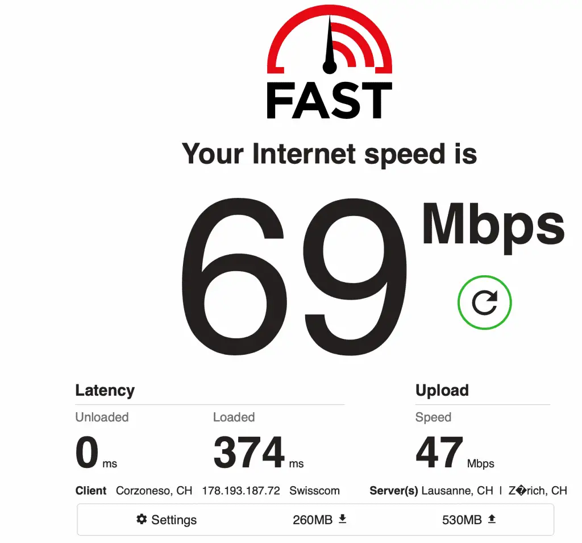Click the green refresh speed test icon
582x543 pixels.
click(484, 302)
